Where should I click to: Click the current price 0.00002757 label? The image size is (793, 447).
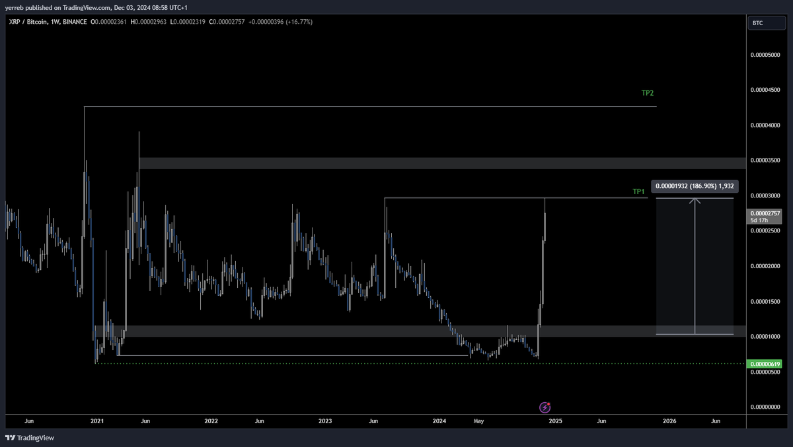766,216
